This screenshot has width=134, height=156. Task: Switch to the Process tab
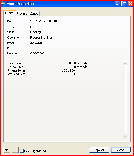click(x=22, y=13)
